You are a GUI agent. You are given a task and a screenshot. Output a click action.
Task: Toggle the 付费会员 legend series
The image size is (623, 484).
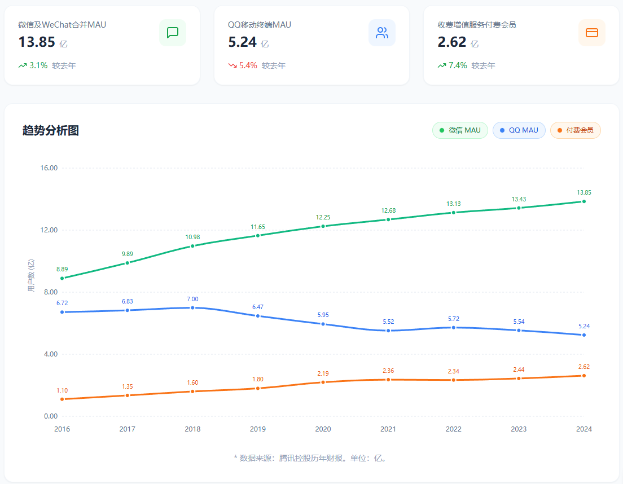575,130
